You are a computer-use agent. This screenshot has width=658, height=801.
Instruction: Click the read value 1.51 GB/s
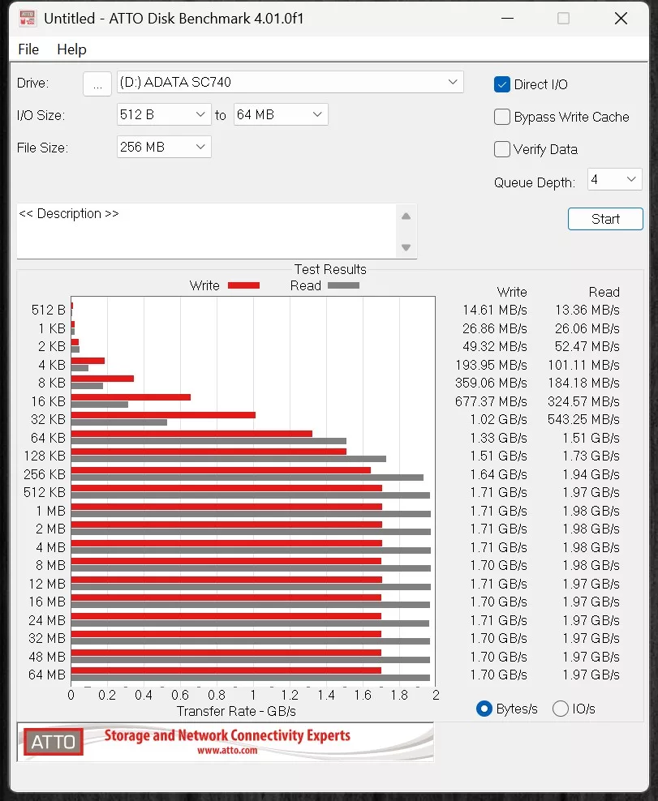591,439
